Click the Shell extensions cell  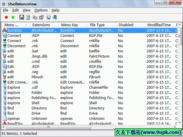[x=35, y=103]
